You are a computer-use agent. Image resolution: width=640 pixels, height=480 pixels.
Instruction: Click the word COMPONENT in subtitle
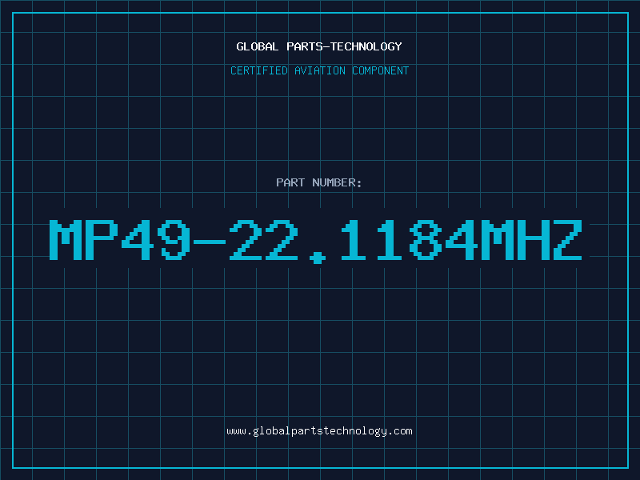[381, 70]
